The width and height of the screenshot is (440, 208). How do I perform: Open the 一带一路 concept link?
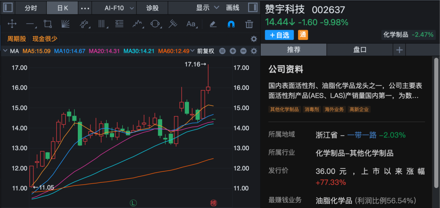click(x=362, y=135)
